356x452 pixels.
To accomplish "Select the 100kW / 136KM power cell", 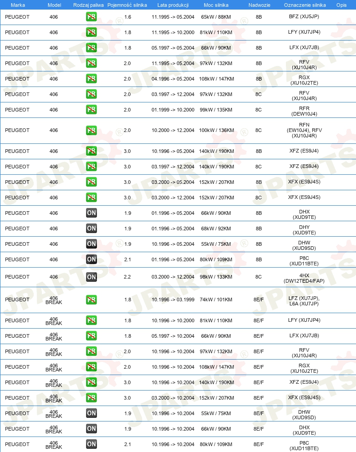I will pos(217,130).
